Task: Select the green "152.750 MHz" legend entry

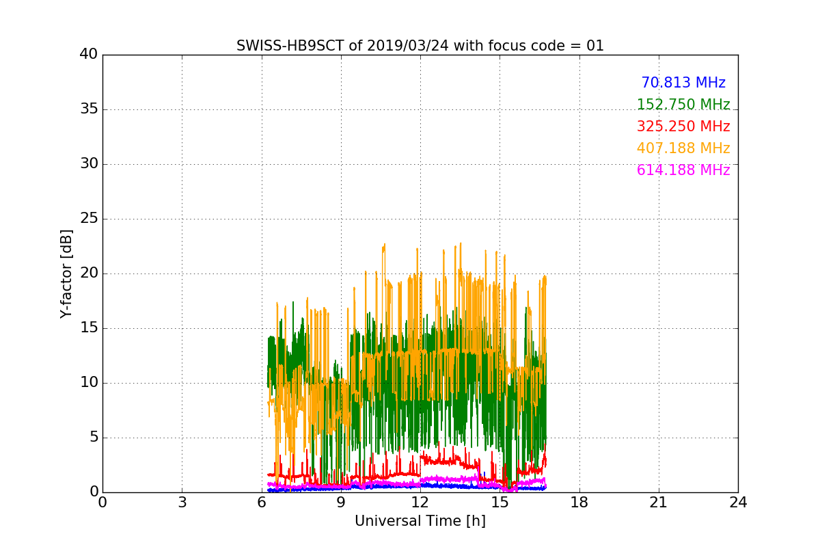Action: (x=683, y=105)
